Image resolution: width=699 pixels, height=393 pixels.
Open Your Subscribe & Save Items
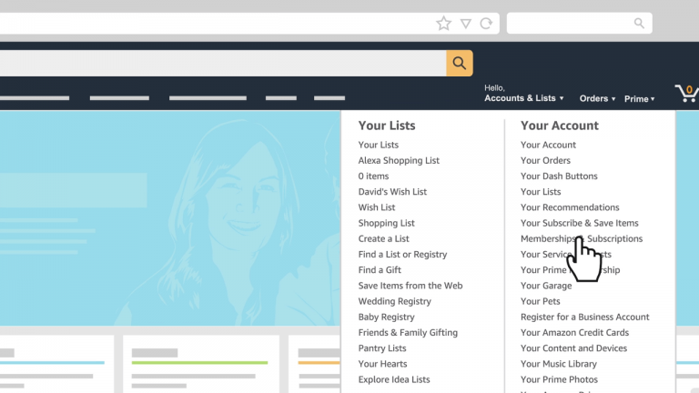[x=579, y=223]
